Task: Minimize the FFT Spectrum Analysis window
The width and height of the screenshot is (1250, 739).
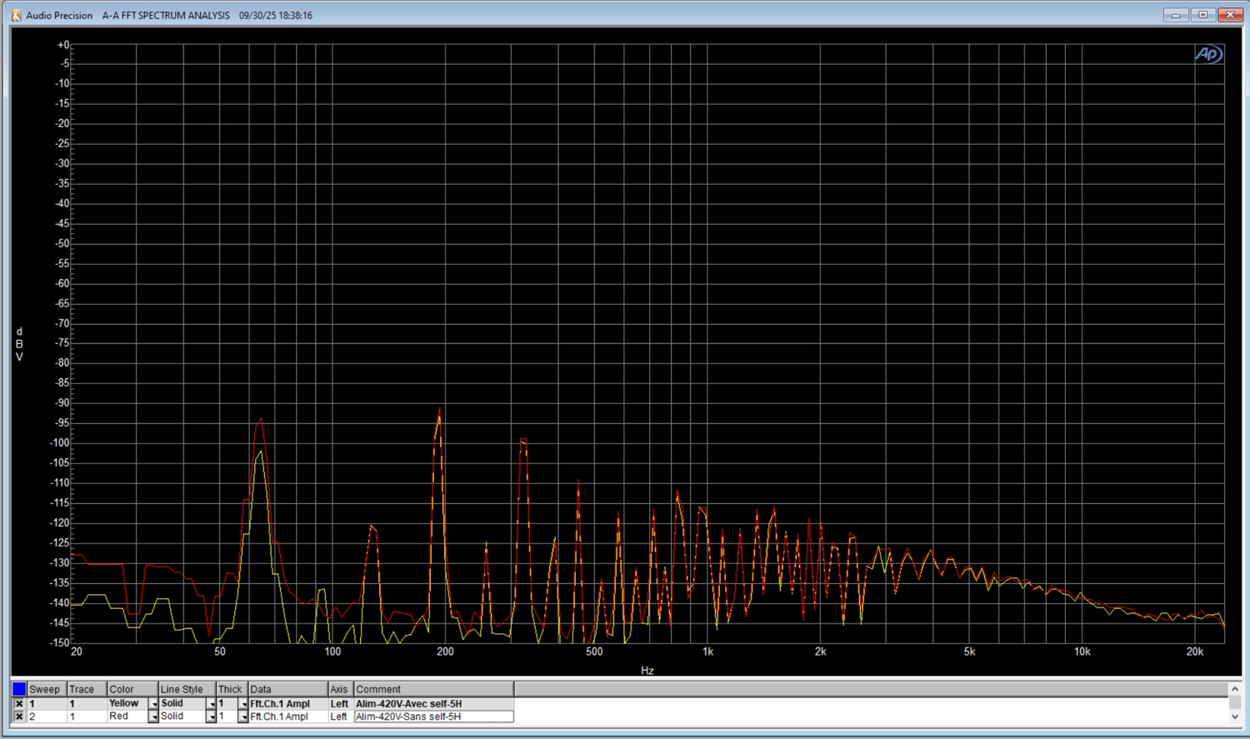Action: [x=1175, y=15]
